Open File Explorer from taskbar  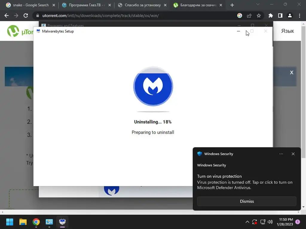[x=23, y=222]
